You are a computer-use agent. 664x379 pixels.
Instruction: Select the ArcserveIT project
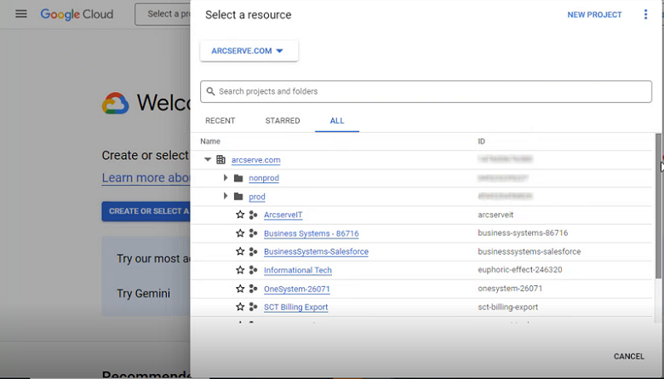[283, 215]
